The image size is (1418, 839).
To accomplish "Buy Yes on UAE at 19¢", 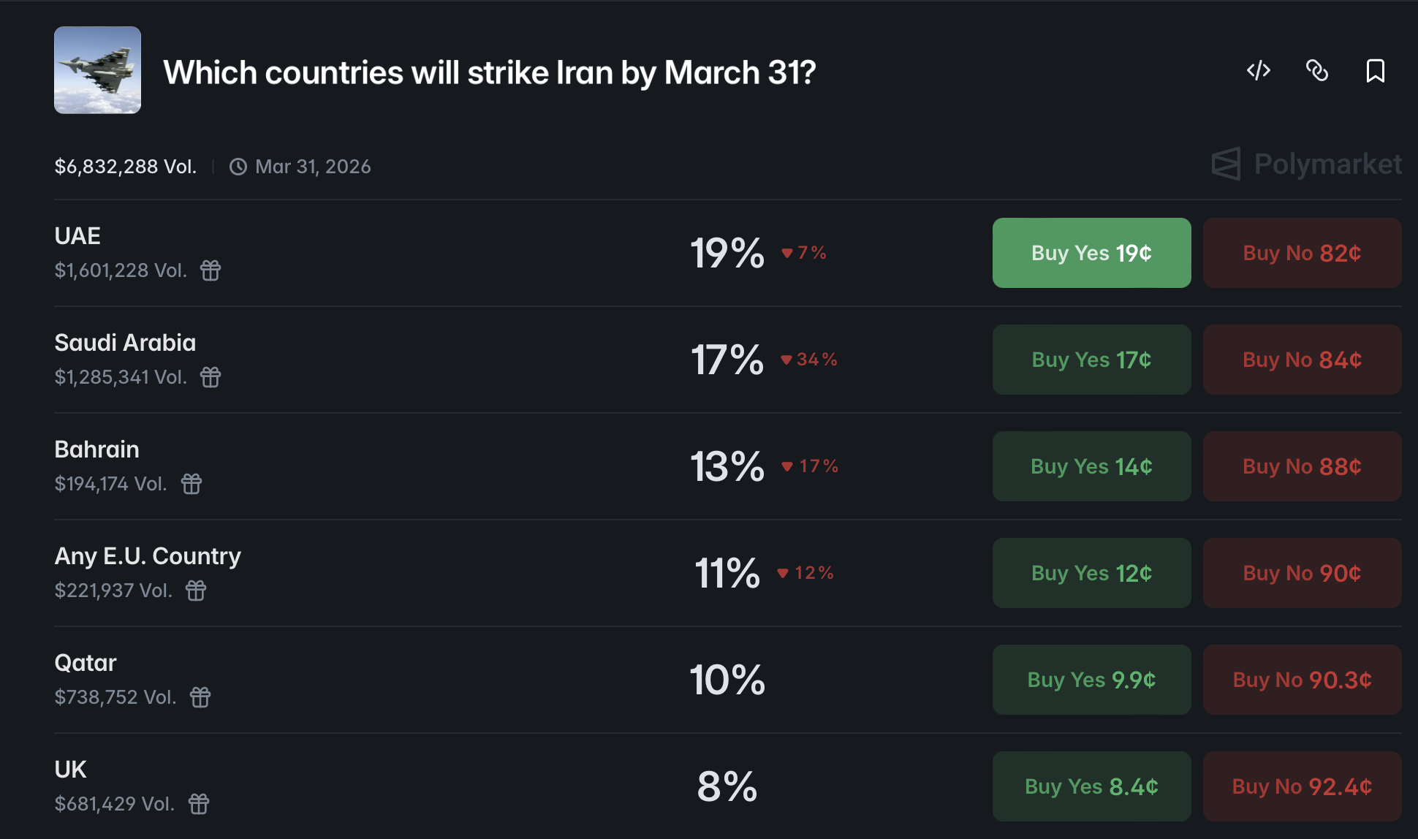I will [x=1091, y=253].
